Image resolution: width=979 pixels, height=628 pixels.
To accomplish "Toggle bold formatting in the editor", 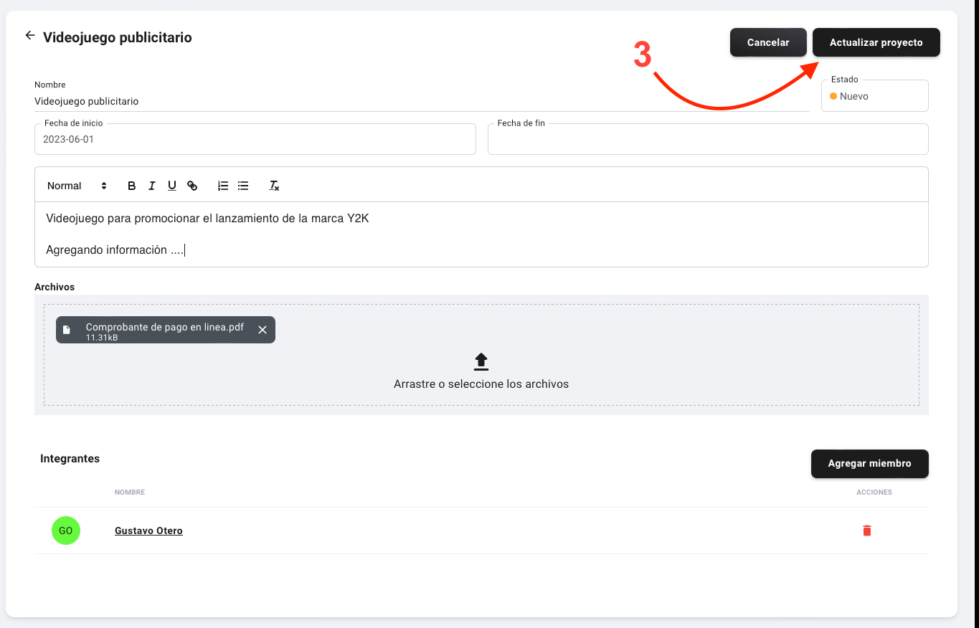I will click(131, 186).
